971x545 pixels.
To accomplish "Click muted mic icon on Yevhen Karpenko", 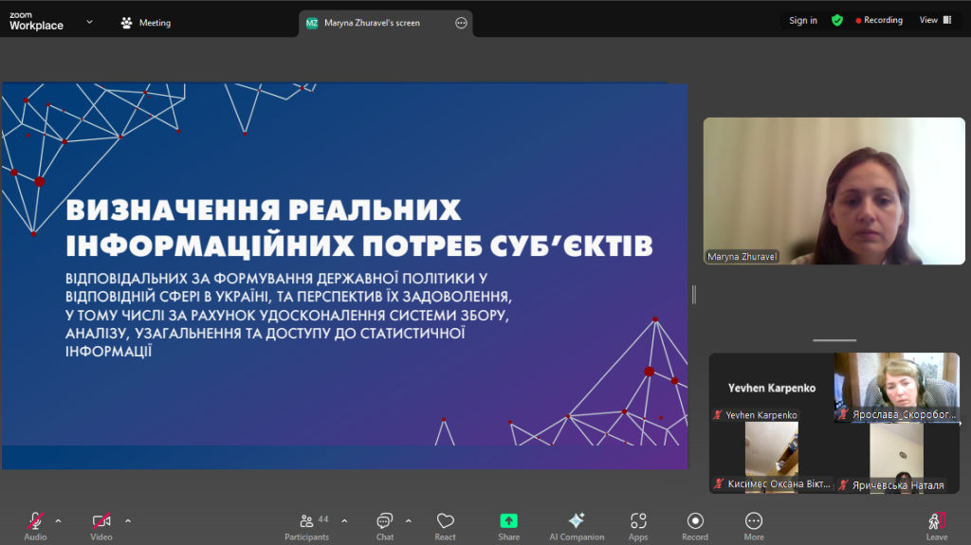I will point(718,415).
